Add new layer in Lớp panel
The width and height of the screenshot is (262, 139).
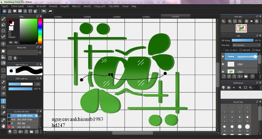click(x=224, y=76)
